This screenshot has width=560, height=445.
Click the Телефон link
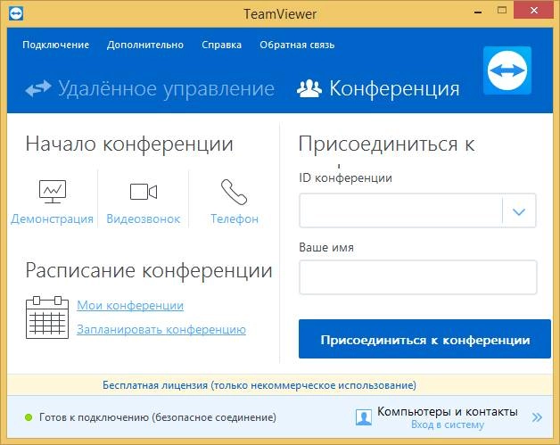235,218
